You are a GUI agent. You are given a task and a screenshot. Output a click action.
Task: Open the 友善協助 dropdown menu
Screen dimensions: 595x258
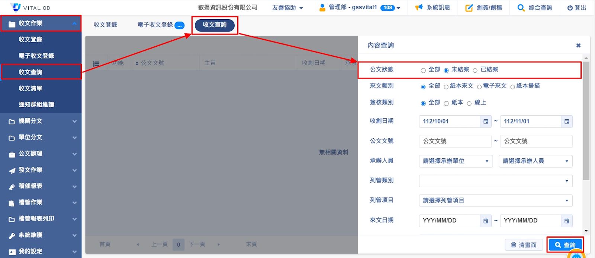tap(287, 7)
